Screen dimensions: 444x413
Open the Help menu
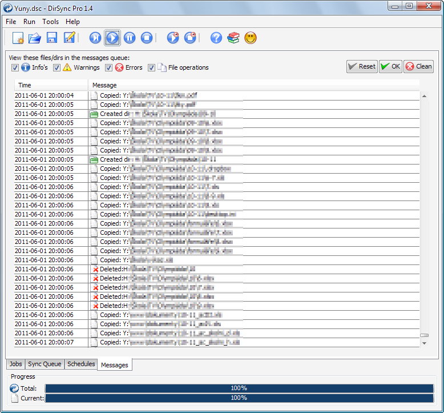(72, 22)
